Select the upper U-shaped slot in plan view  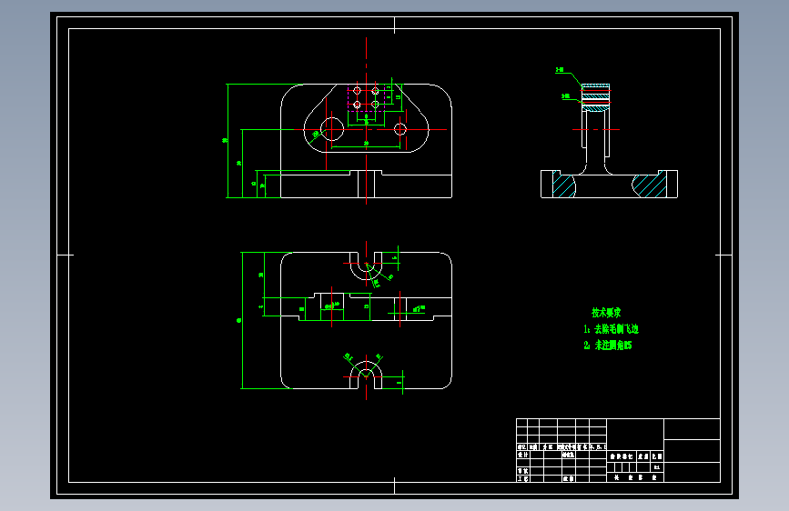click(366, 266)
